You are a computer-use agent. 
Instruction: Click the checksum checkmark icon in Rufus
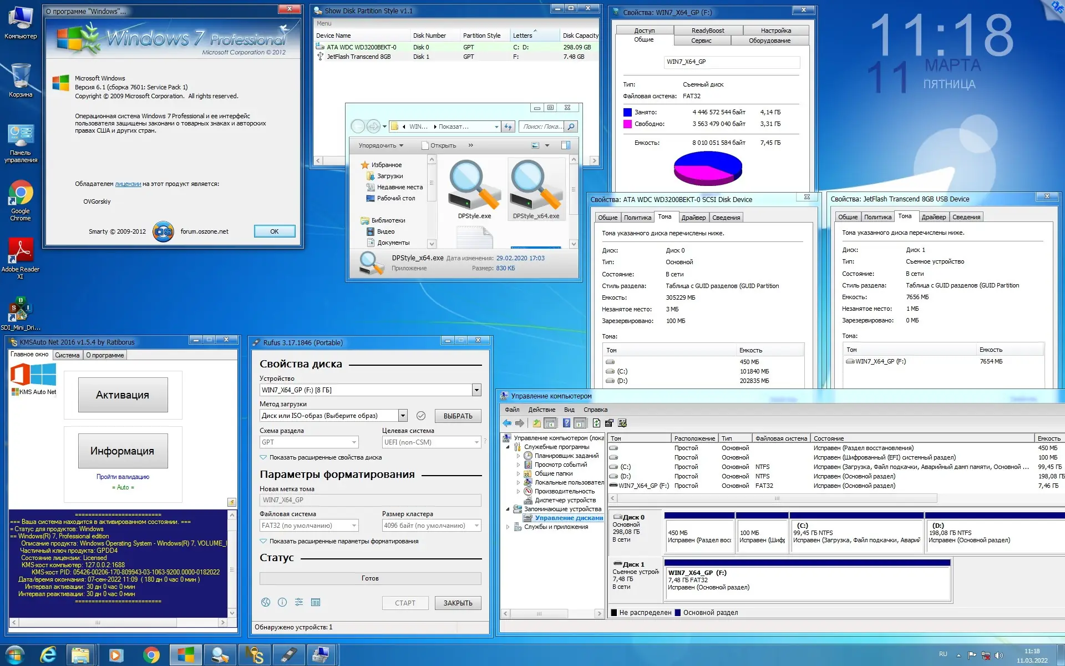(421, 416)
